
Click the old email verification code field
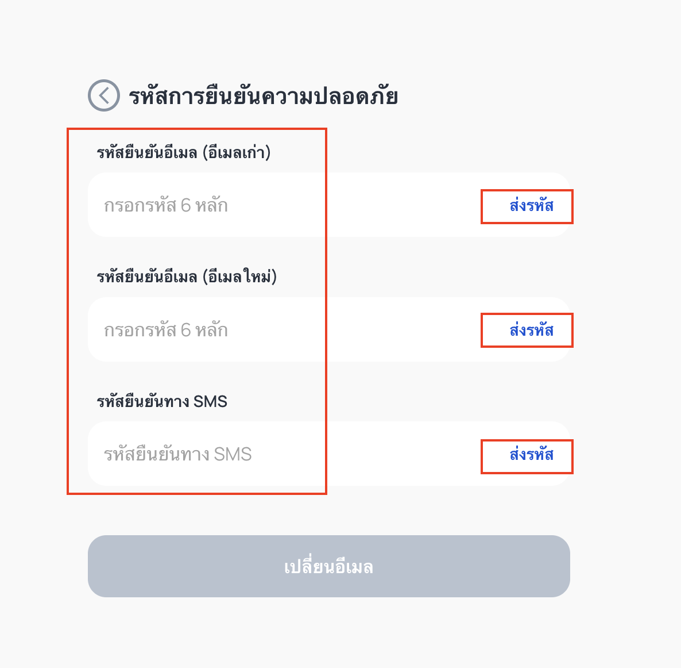point(329,205)
